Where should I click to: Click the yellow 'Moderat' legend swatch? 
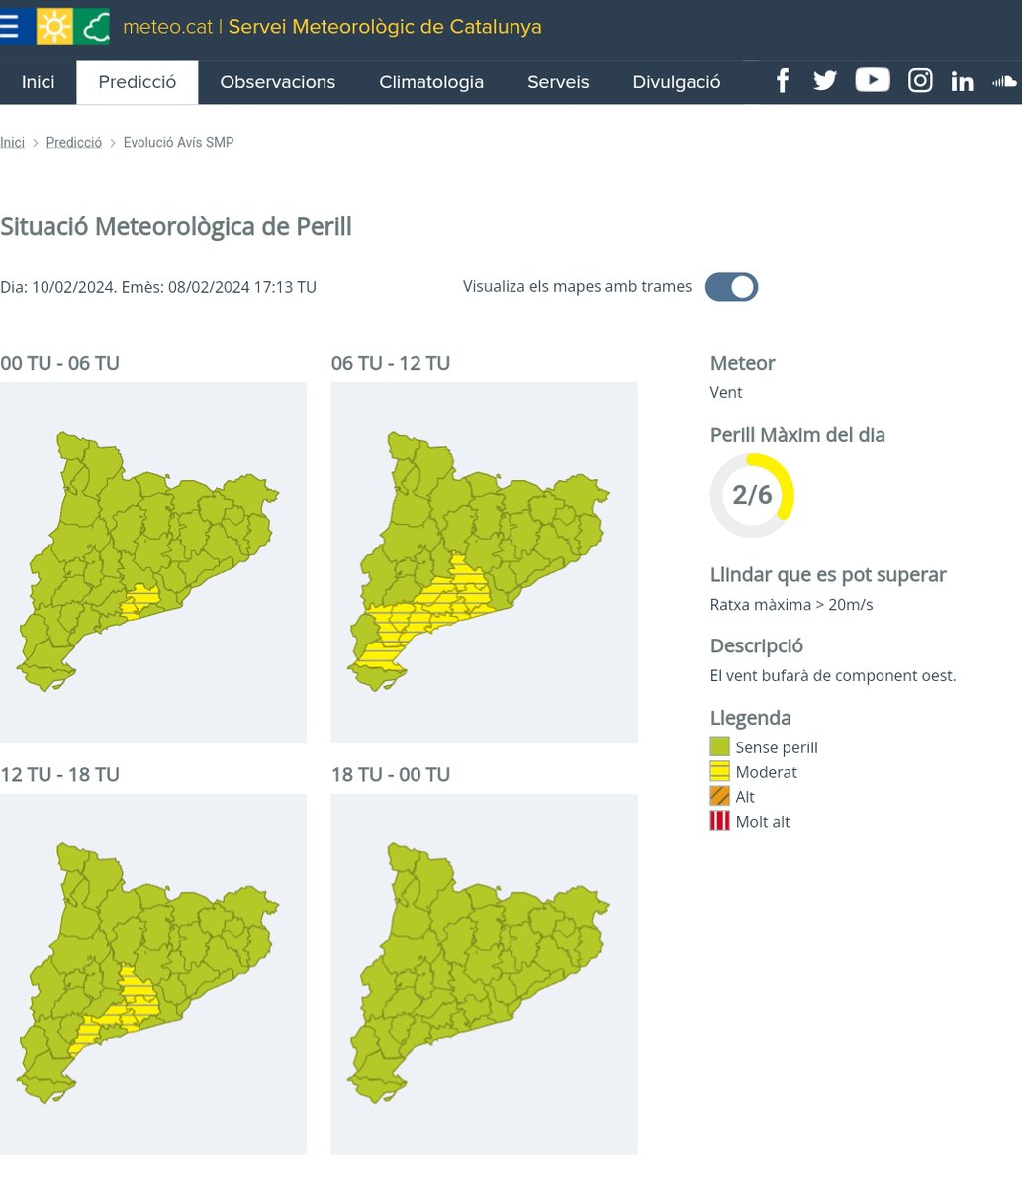(x=719, y=771)
